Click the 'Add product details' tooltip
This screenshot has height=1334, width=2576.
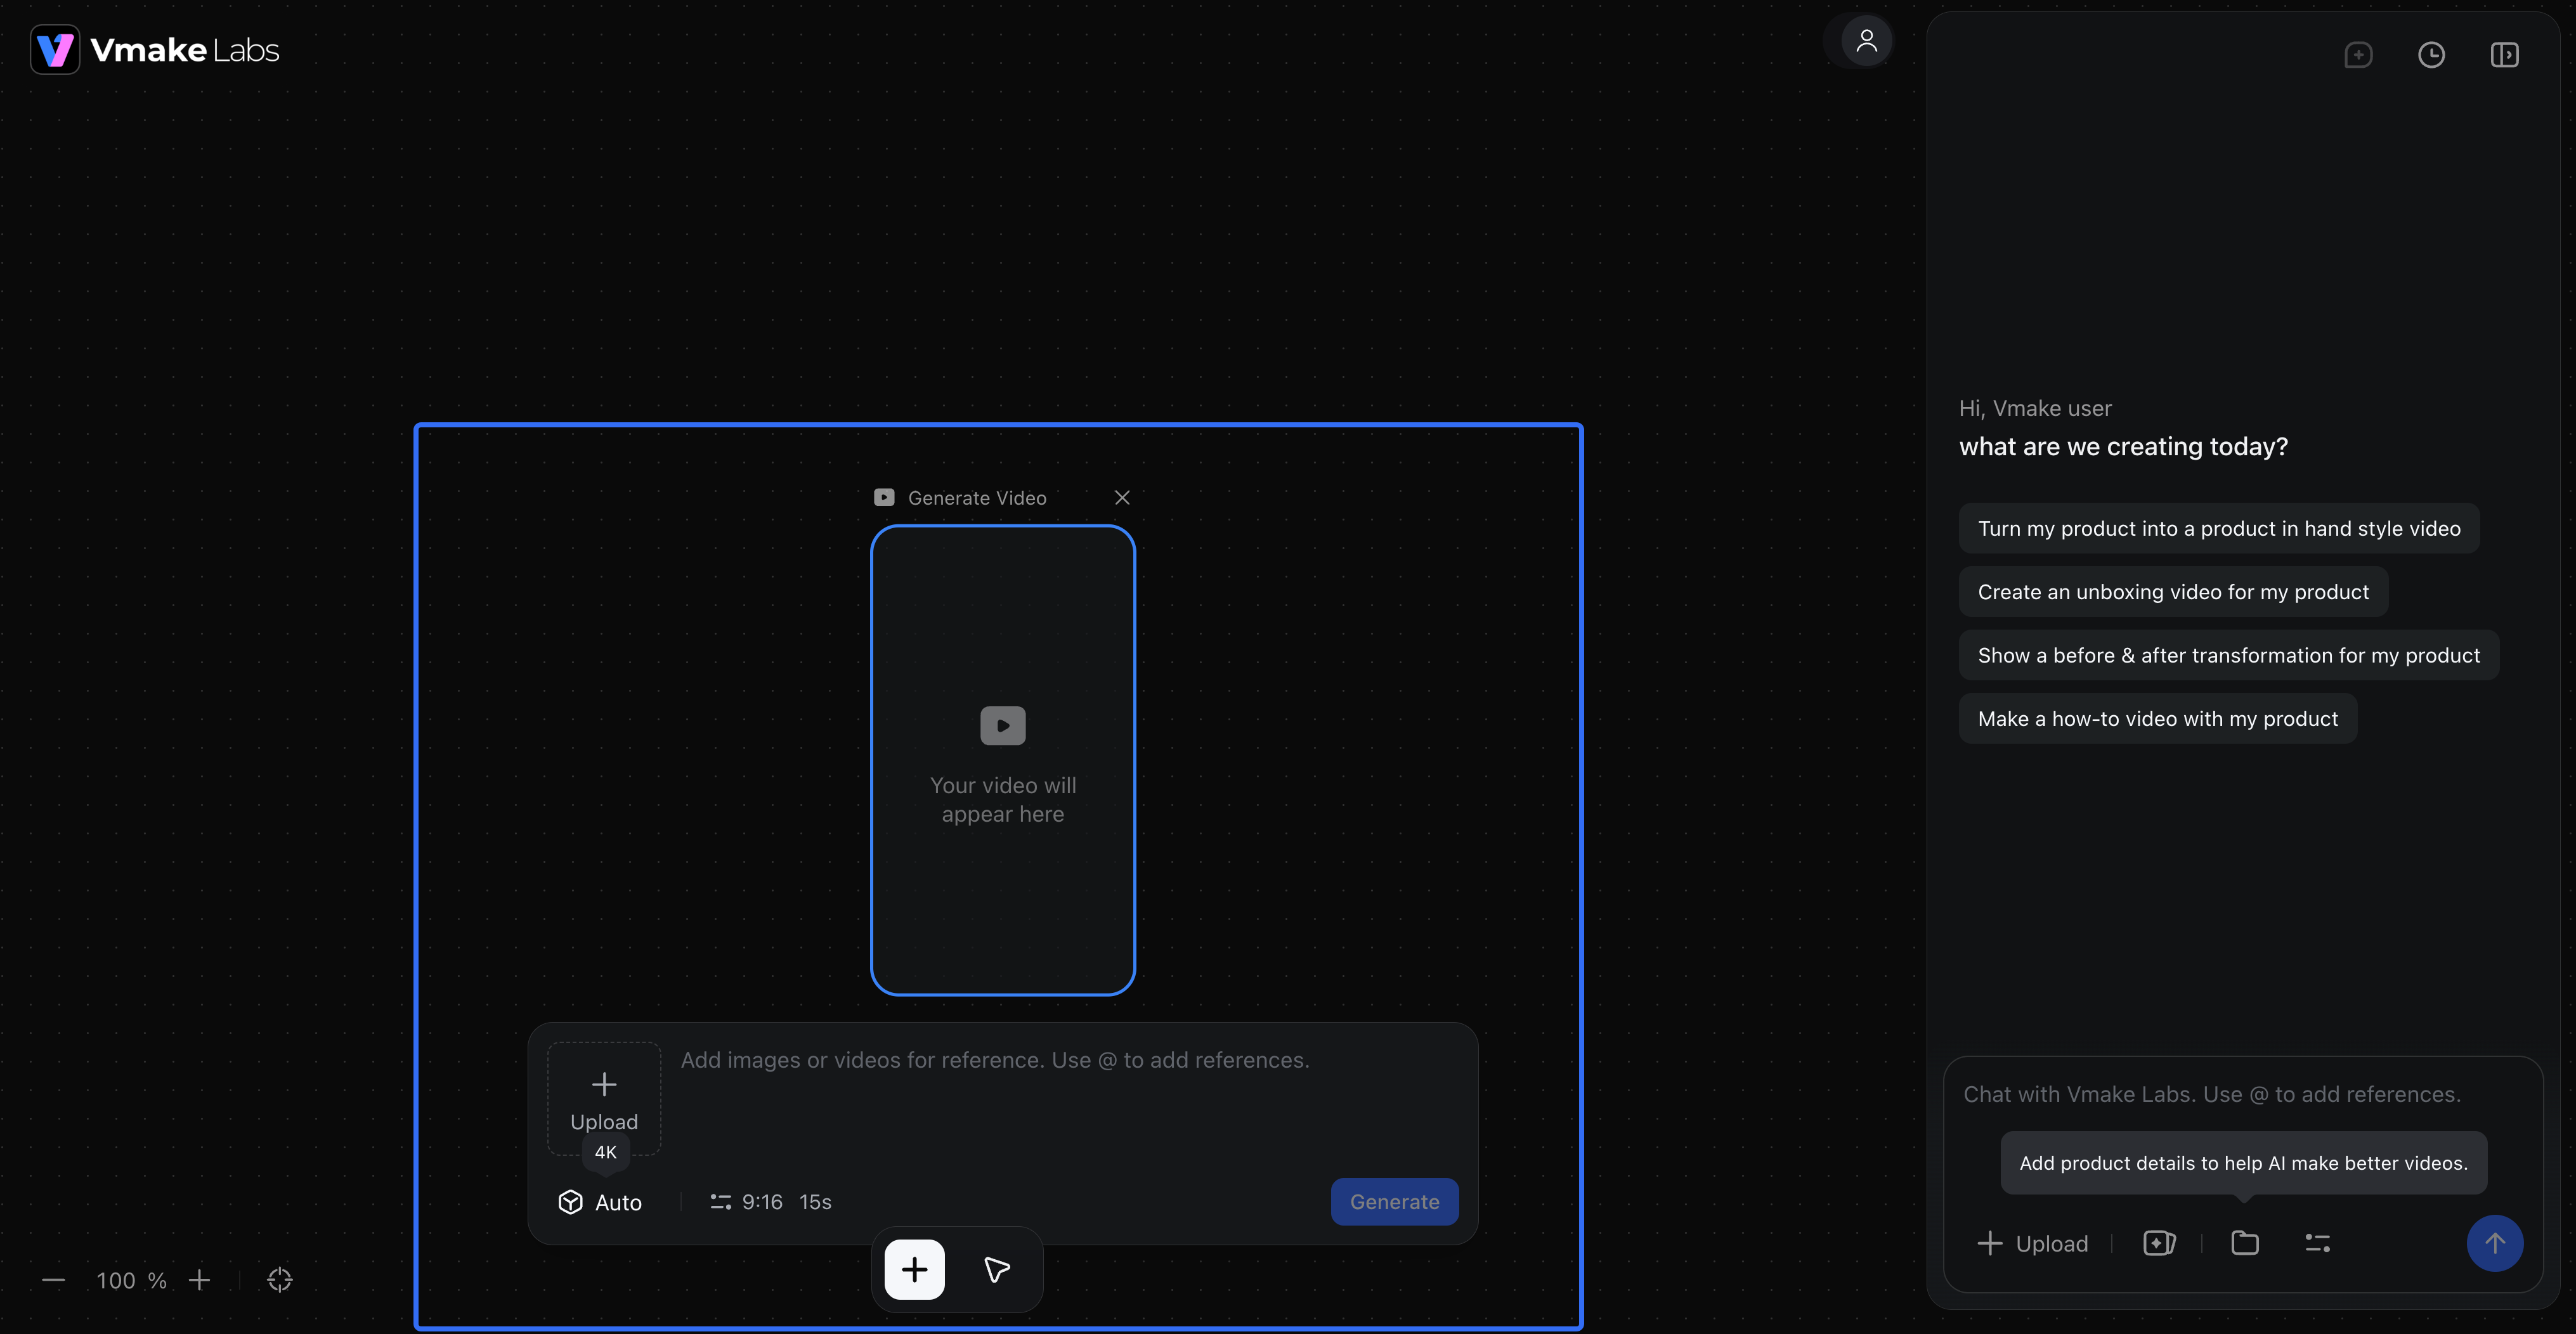[2243, 1163]
